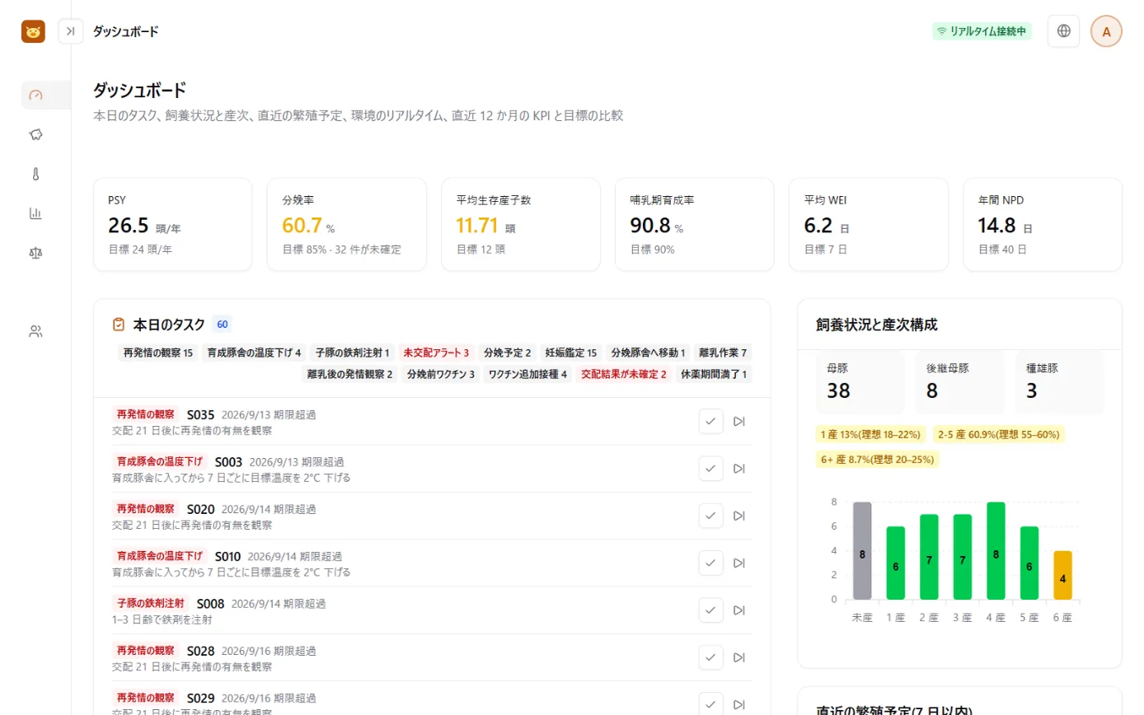This screenshot has height=715, width=1144.
Task: Mark the S008 task as complete
Action: pyautogui.click(x=710, y=610)
